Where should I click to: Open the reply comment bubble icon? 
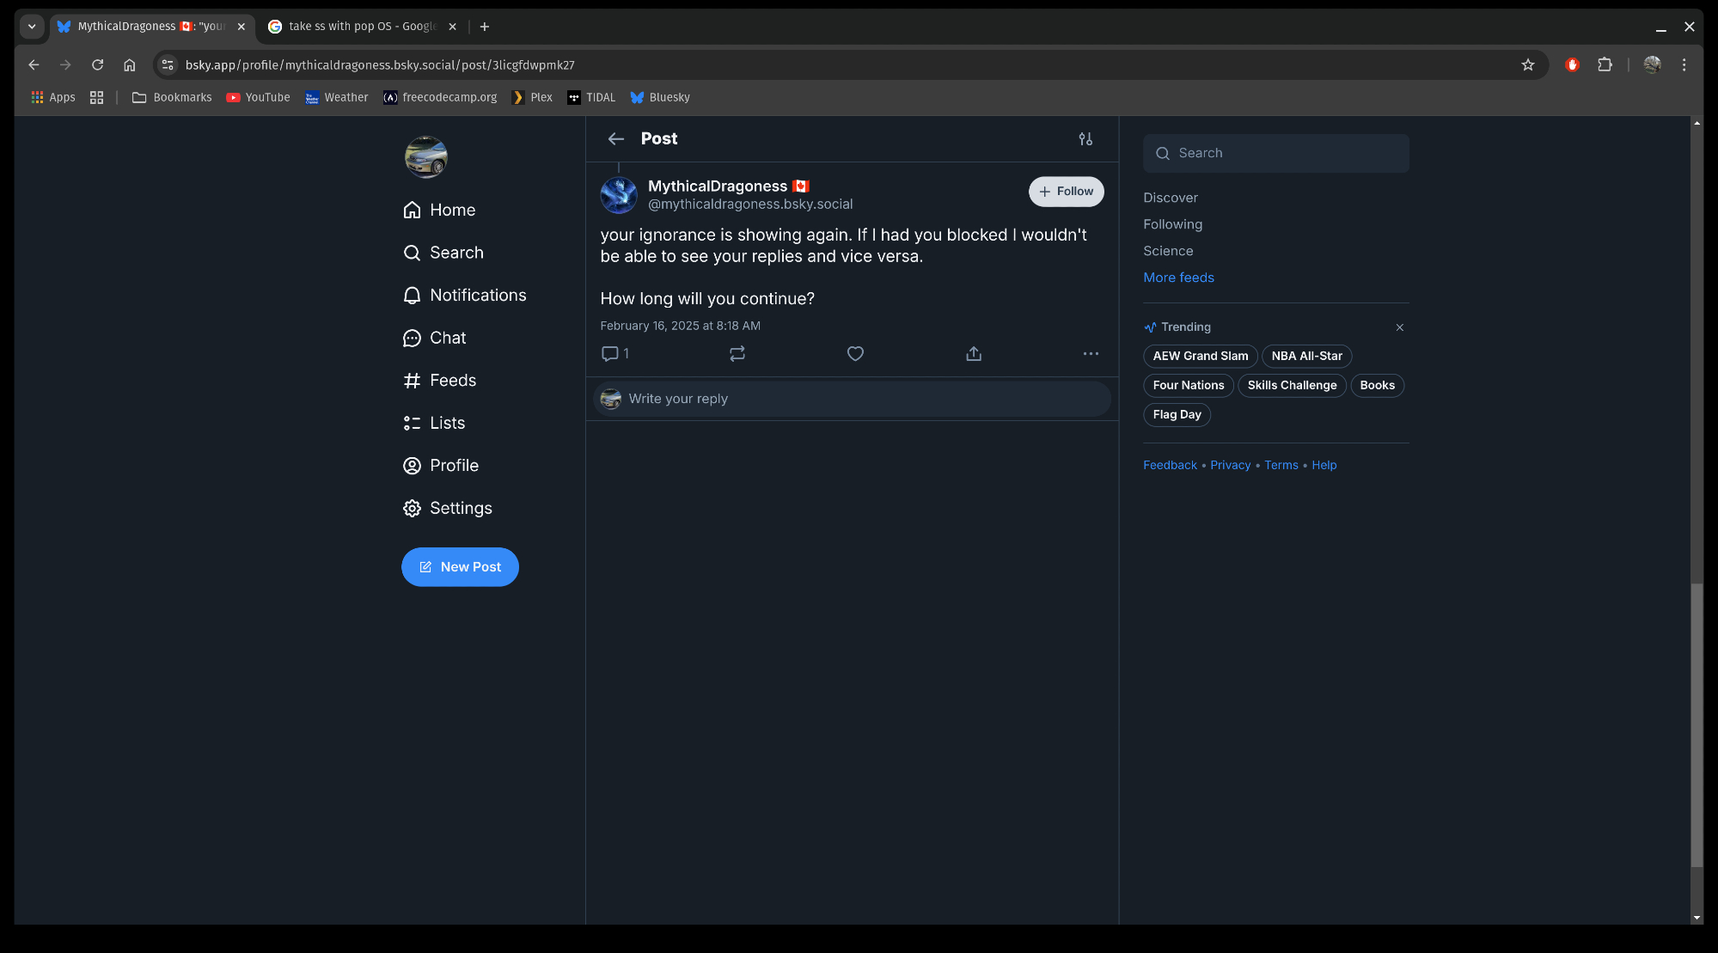tap(610, 353)
